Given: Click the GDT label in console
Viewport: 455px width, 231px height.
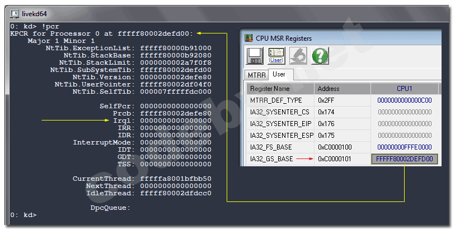Looking at the screenshot, I should 126,157.
